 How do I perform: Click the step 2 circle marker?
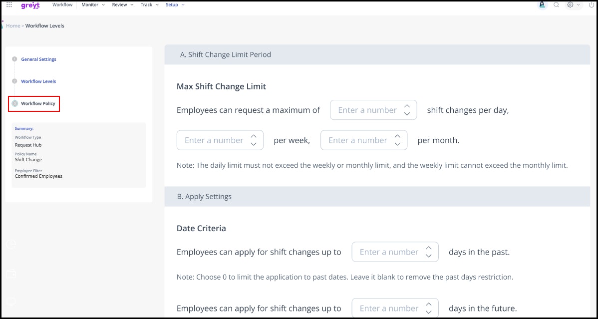(x=14, y=81)
